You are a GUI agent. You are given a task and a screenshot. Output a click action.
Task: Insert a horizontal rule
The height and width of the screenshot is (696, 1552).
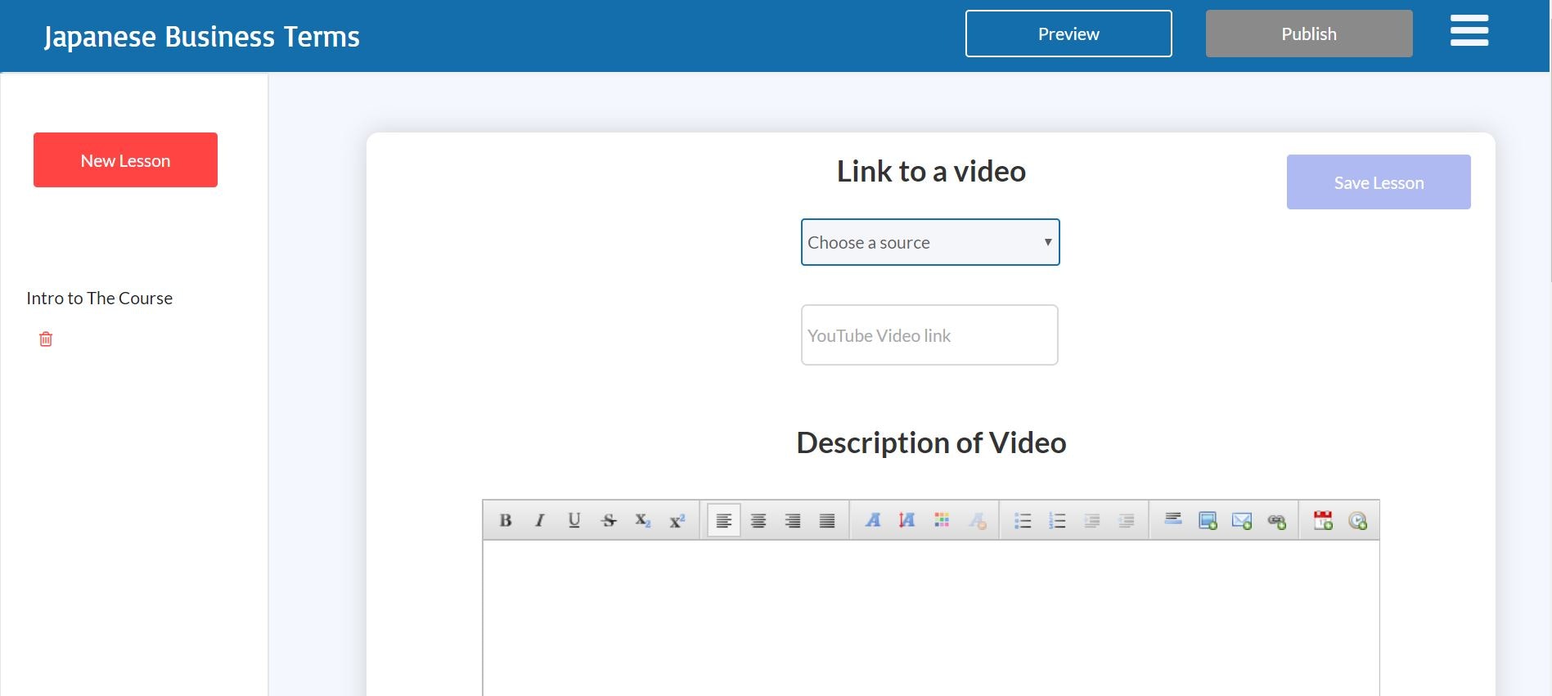coord(1173,520)
